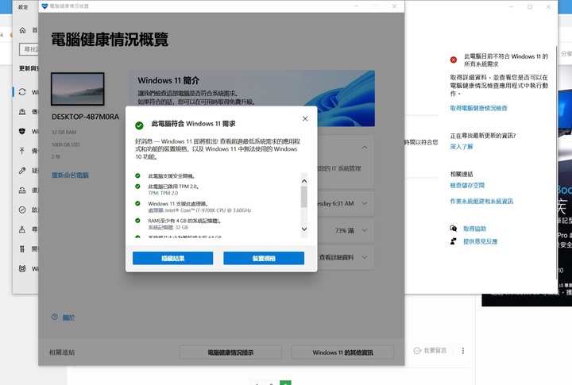572x385 pixels.
Task: Select For developers icon in Settings sidebar
Action: pyautogui.click(x=22, y=249)
